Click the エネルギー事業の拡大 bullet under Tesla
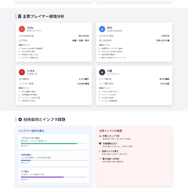188x188 pixels. pyautogui.click(x=30, y=58)
